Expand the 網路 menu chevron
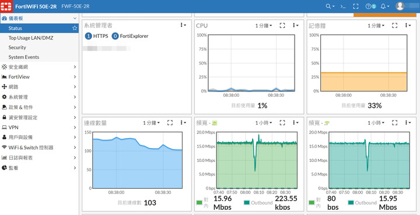420x215 pixels. click(75, 87)
